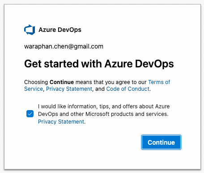
Task: Click products and services text in label
Action: (x=140, y=114)
